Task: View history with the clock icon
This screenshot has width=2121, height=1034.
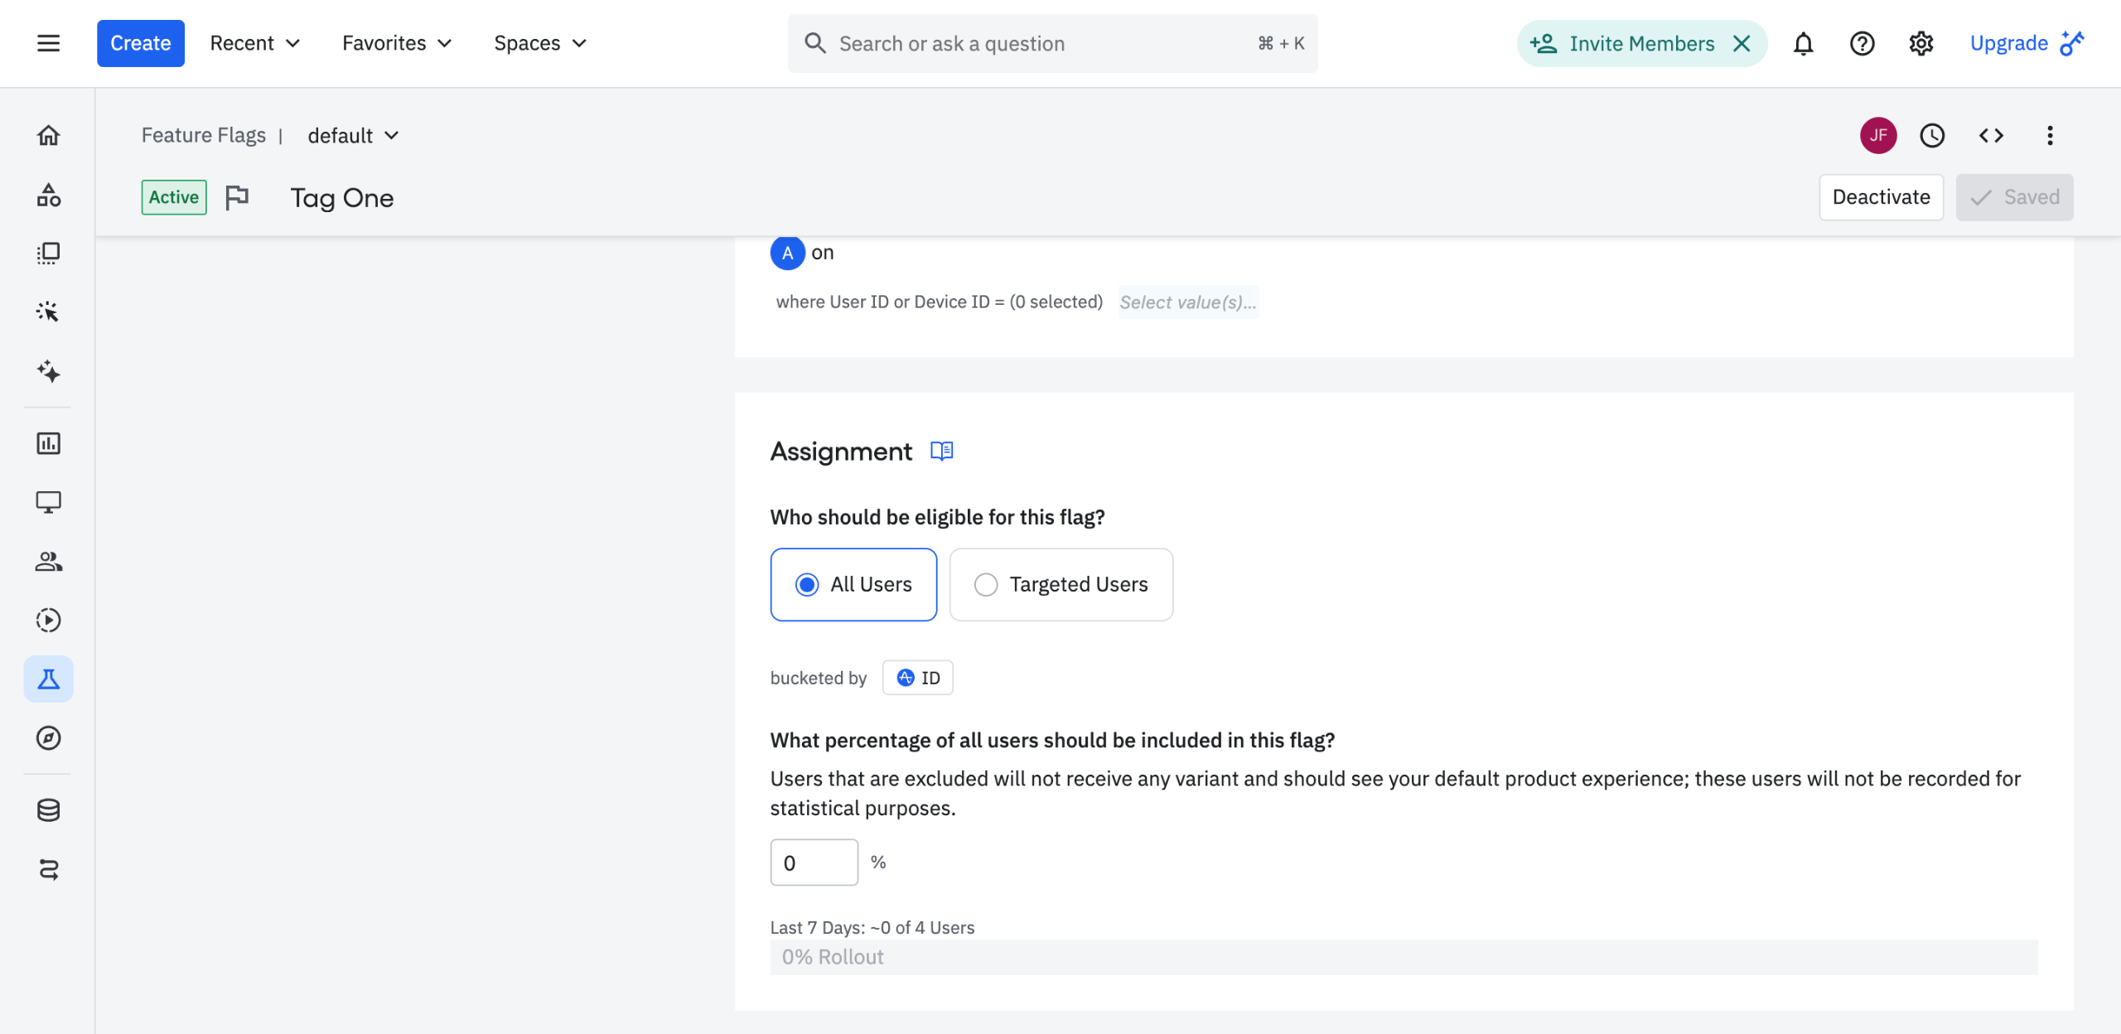Action: [x=1932, y=135]
